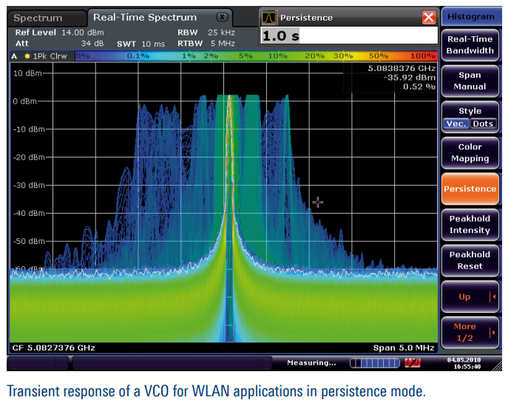Click the marker frequency 5.0838376 GHz readout
The image size is (511, 400).
(x=402, y=69)
